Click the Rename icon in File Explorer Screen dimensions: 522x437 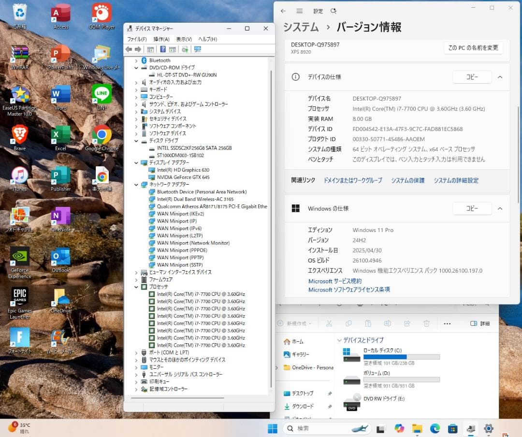point(388,323)
